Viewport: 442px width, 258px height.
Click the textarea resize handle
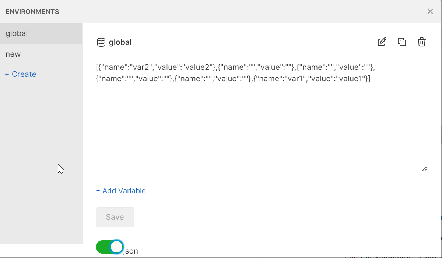click(x=424, y=169)
